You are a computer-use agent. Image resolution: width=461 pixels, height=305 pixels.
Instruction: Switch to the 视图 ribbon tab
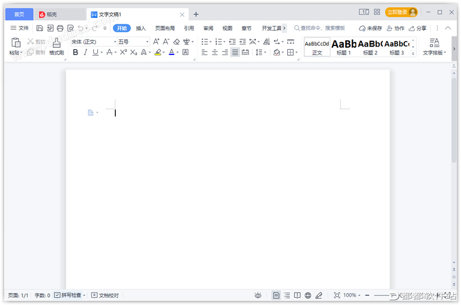pyautogui.click(x=227, y=28)
